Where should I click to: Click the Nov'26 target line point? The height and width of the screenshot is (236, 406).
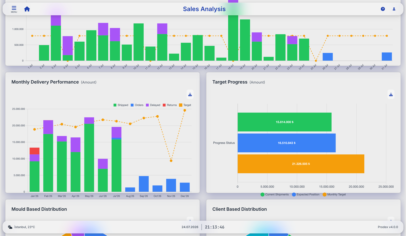(x=171, y=161)
